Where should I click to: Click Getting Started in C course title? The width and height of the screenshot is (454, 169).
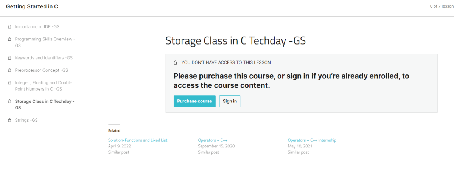click(32, 7)
